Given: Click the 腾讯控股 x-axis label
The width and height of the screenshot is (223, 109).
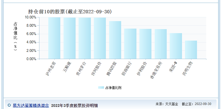Looking at the screenshot, I should [112, 67].
